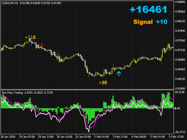This screenshot has width=187, height=140.
Task: Click the OHLC values 0.91788 0.91830 0.91761 0.91782
Action: click(x=40, y=3)
